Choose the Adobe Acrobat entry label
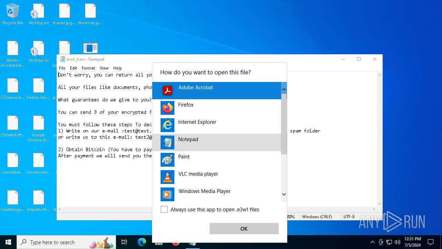 [196, 87]
